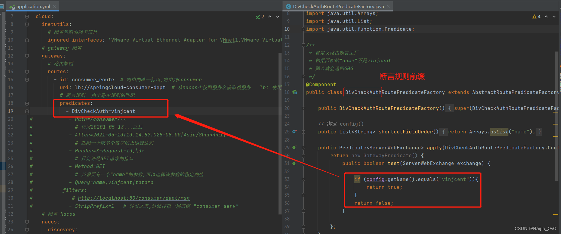Switch to DivCheckAuthRoutePredicateFactory.java tab
The height and width of the screenshot is (234, 561).
(x=338, y=6)
